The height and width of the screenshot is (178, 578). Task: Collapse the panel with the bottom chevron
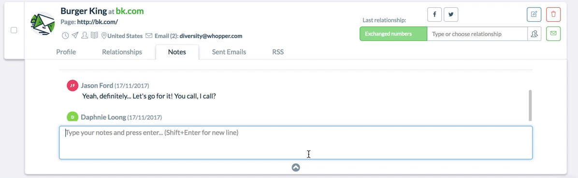[x=296, y=168]
